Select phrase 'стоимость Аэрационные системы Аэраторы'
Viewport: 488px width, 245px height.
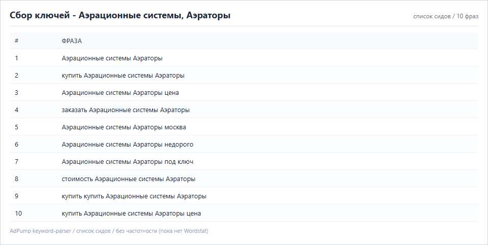click(x=129, y=179)
